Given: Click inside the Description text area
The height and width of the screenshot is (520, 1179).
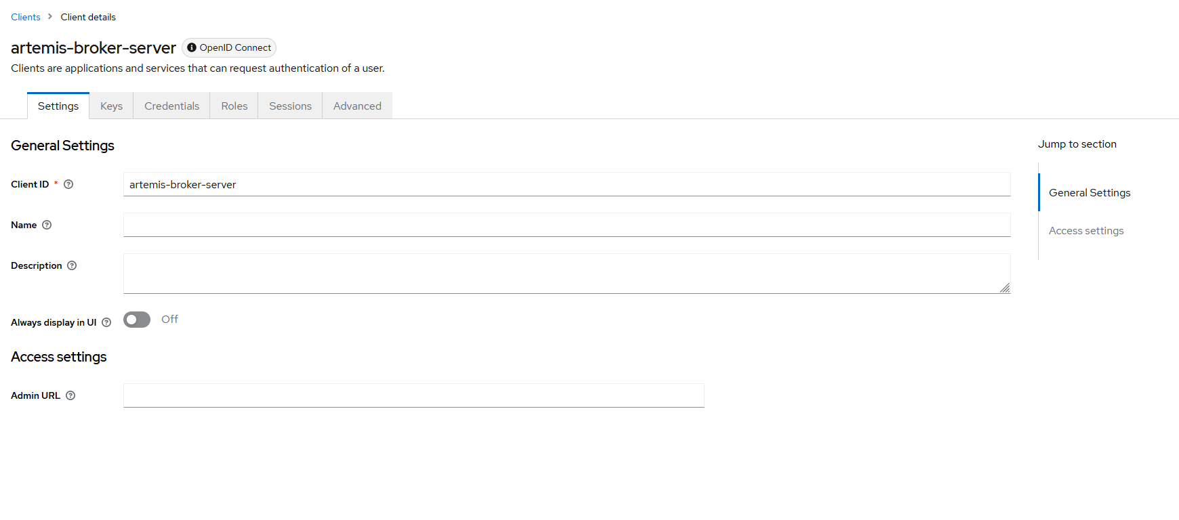Looking at the screenshot, I should (566, 274).
